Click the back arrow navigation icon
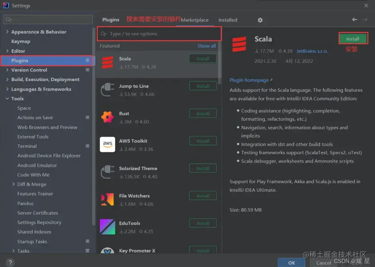This screenshot has width=375, height=267. pyautogui.click(x=355, y=19)
